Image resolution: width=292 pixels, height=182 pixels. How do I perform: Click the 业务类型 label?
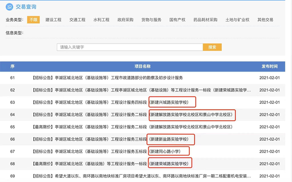click(x=14, y=20)
